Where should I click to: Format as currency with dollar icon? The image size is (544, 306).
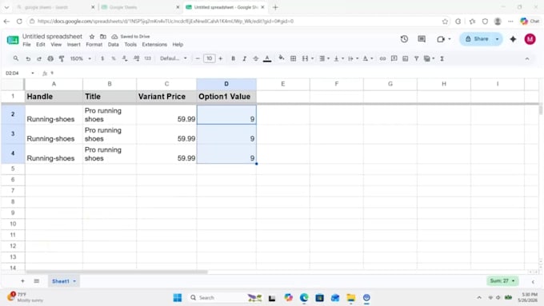102,58
